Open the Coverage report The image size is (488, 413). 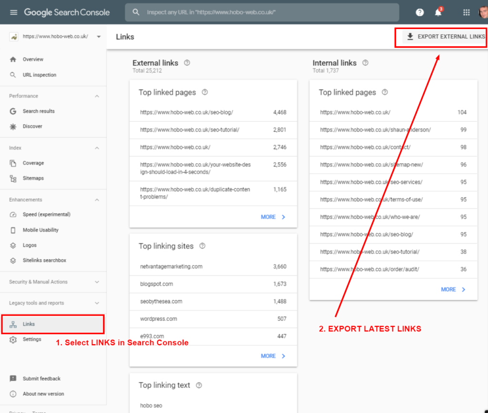[x=33, y=163]
